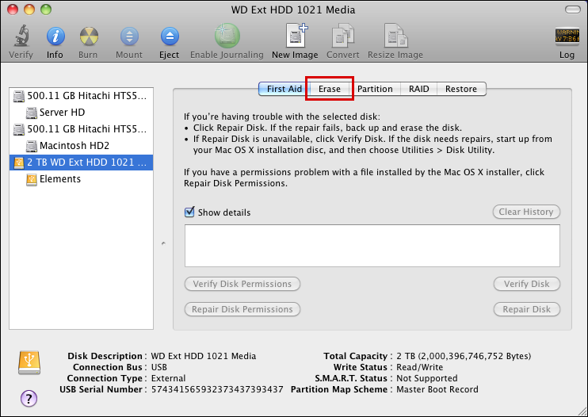Select the Elements volume
This screenshot has height=417, width=588.
[x=81, y=179]
